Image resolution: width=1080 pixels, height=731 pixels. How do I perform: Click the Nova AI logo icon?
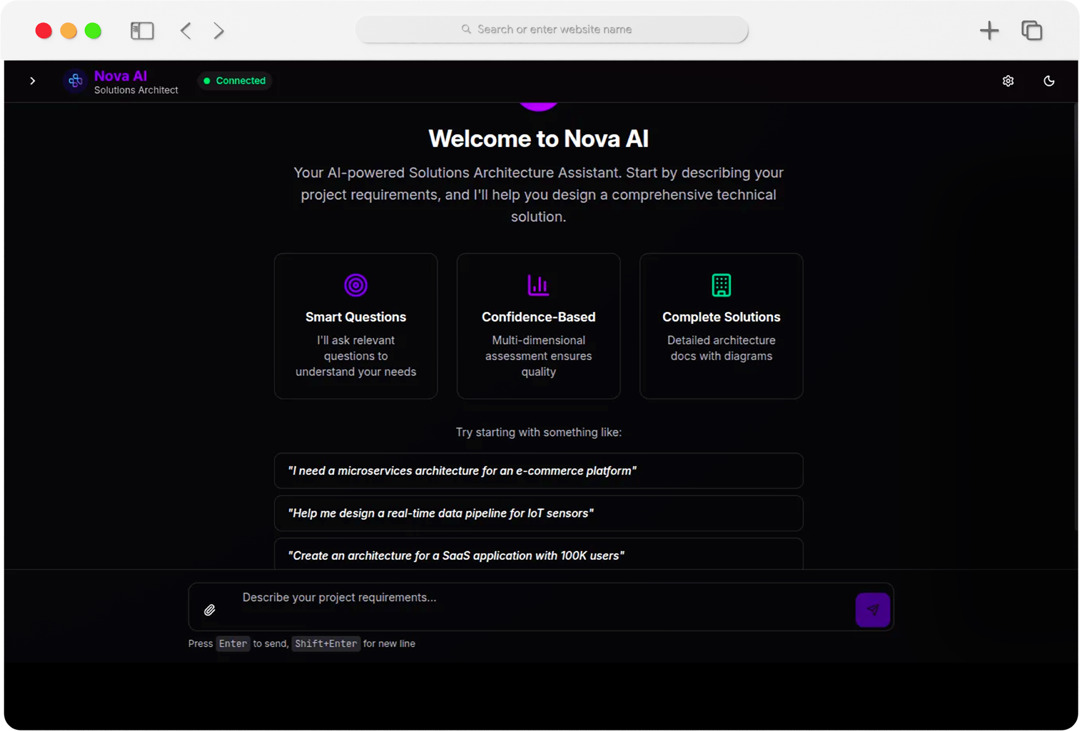(74, 81)
